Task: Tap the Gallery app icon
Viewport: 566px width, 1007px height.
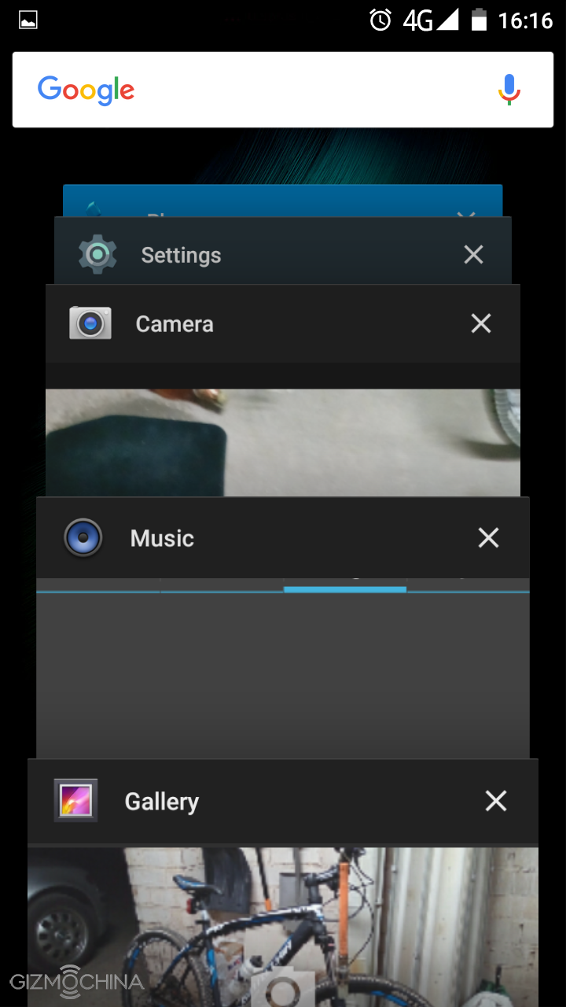Action: point(75,801)
